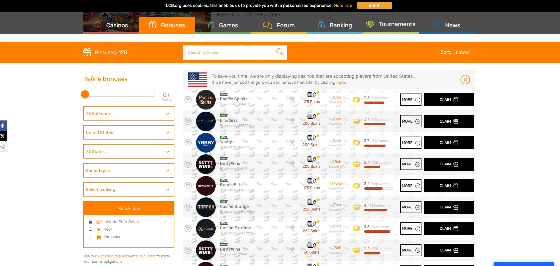This screenshot has height=266, width=560.
Task: Favorite the Casino Extreme heart icon
Action: click(188, 229)
